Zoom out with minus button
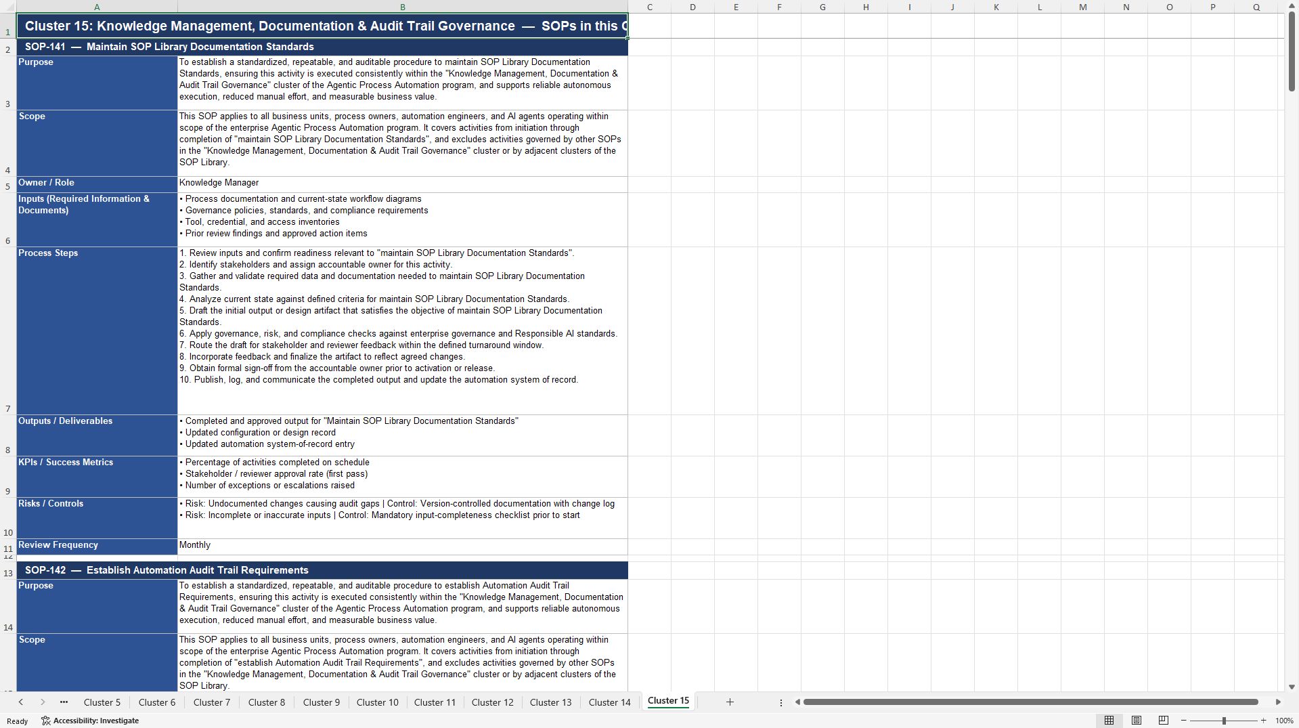The image size is (1299, 728). point(1184,721)
